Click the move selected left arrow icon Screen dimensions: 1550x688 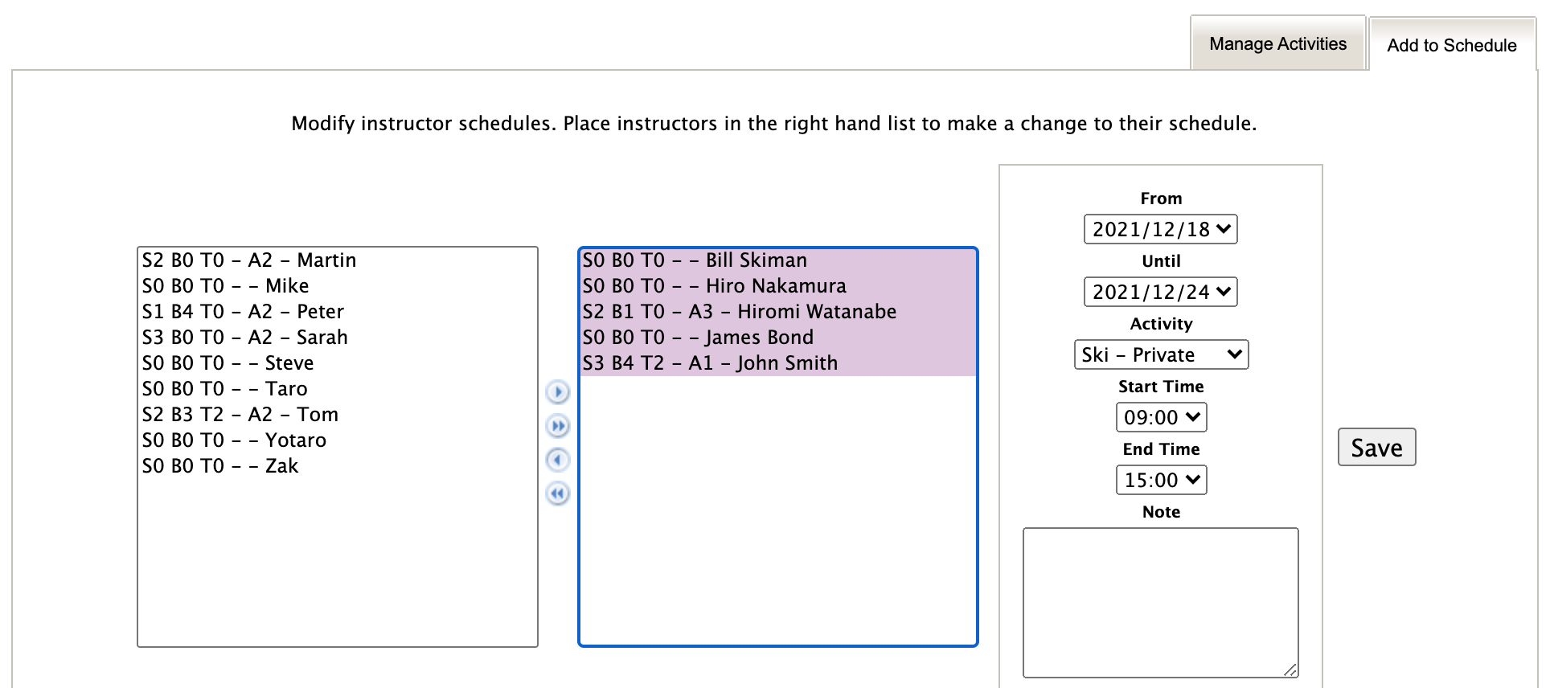[557, 460]
